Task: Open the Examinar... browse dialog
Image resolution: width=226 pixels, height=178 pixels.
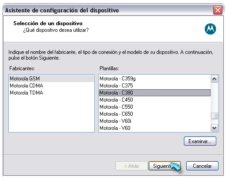Action: (200, 141)
